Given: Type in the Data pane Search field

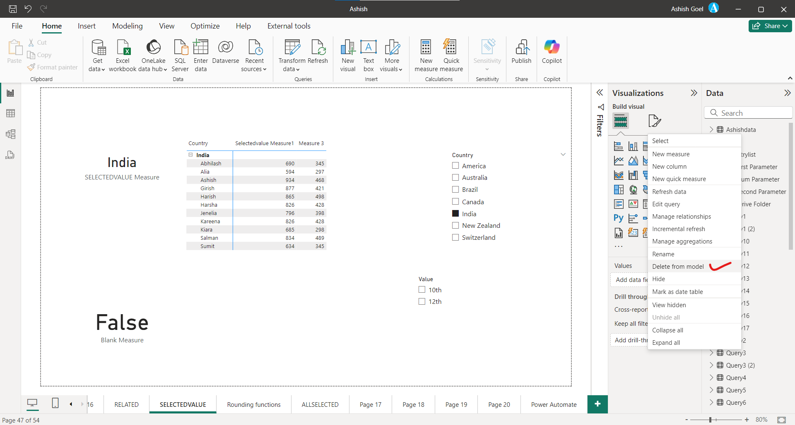Looking at the screenshot, I should 749,112.
